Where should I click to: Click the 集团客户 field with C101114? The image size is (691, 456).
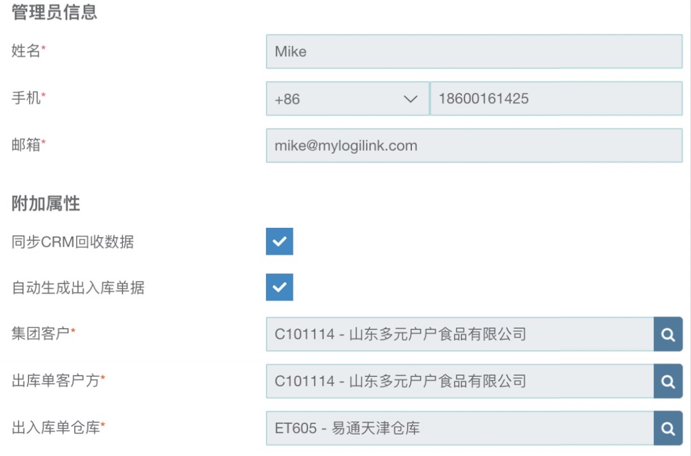pyautogui.click(x=460, y=334)
